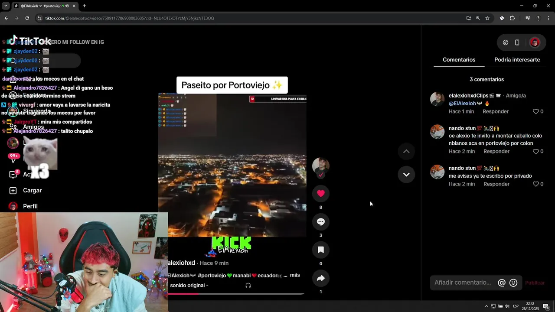Open the browser three-dot menu
Screen dimensions: 555x312
(549, 18)
